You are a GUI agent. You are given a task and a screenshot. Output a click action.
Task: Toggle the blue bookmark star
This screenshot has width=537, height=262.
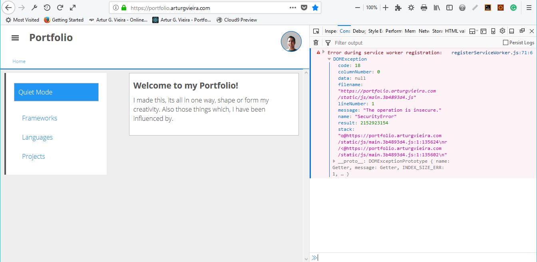(315, 8)
